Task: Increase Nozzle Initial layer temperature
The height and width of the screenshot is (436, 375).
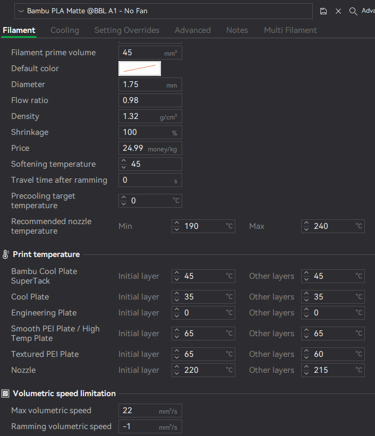Action: (177, 367)
